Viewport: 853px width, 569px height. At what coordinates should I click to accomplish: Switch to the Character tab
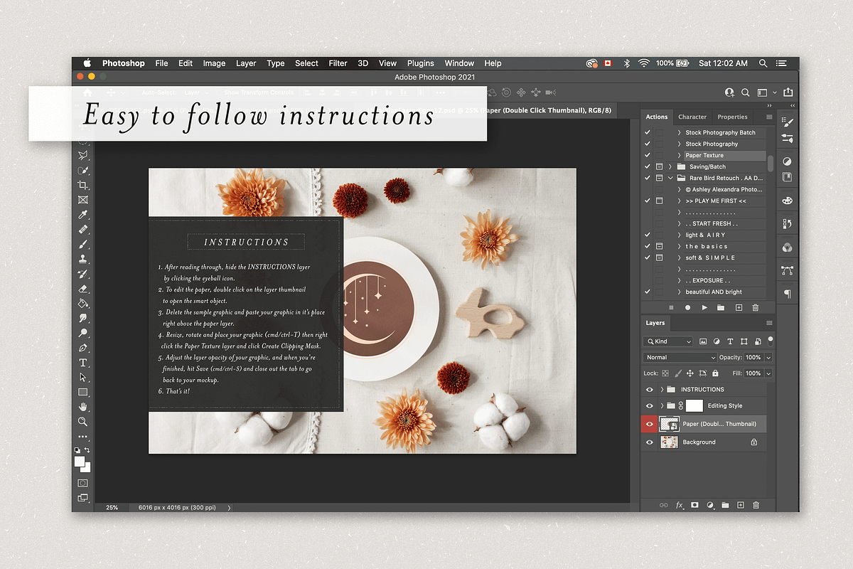coord(692,117)
